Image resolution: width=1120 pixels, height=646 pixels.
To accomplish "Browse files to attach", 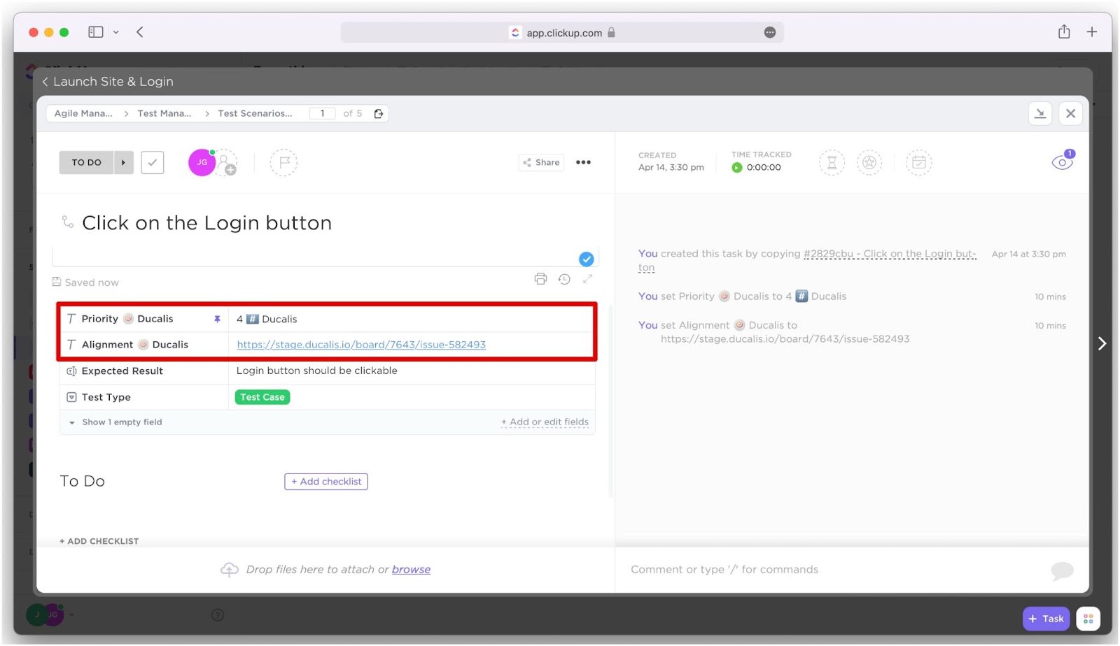I will tap(411, 570).
